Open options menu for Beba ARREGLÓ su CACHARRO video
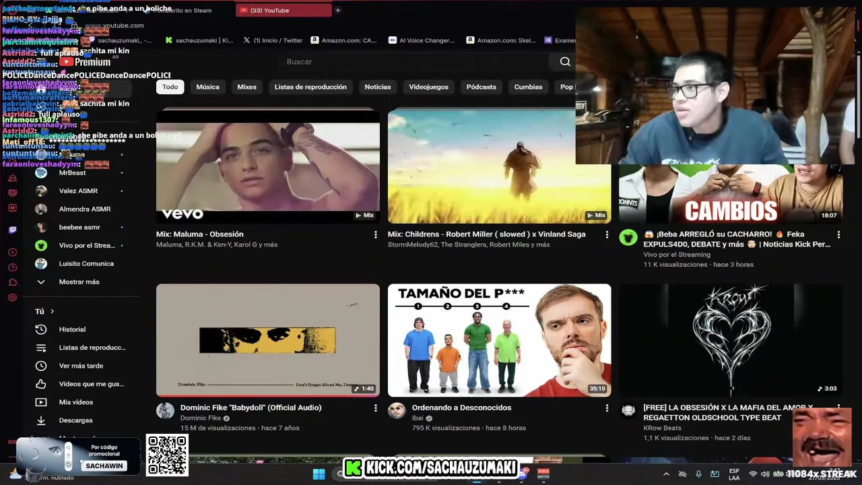The width and height of the screenshot is (862, 485). coord(838,234)
